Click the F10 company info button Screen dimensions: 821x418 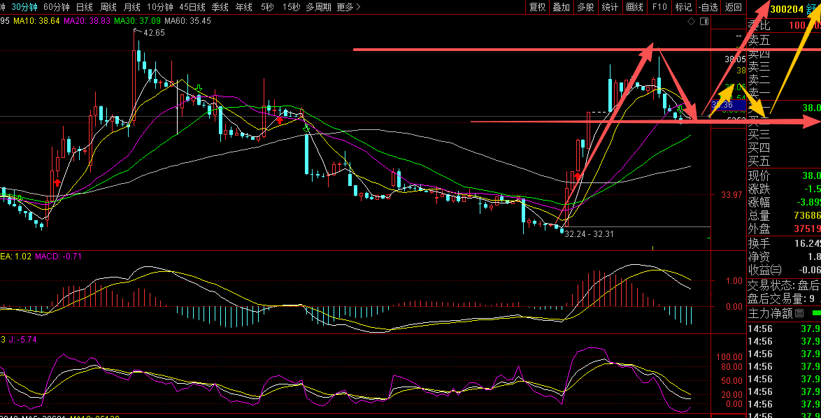point(659,7)
